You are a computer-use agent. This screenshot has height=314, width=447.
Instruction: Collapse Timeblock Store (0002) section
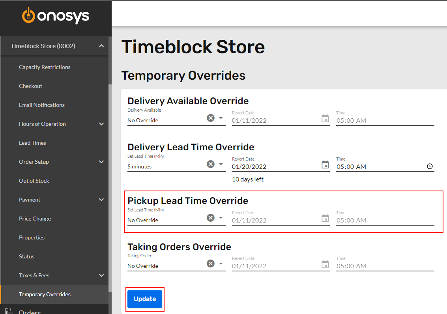pos(101,46)
